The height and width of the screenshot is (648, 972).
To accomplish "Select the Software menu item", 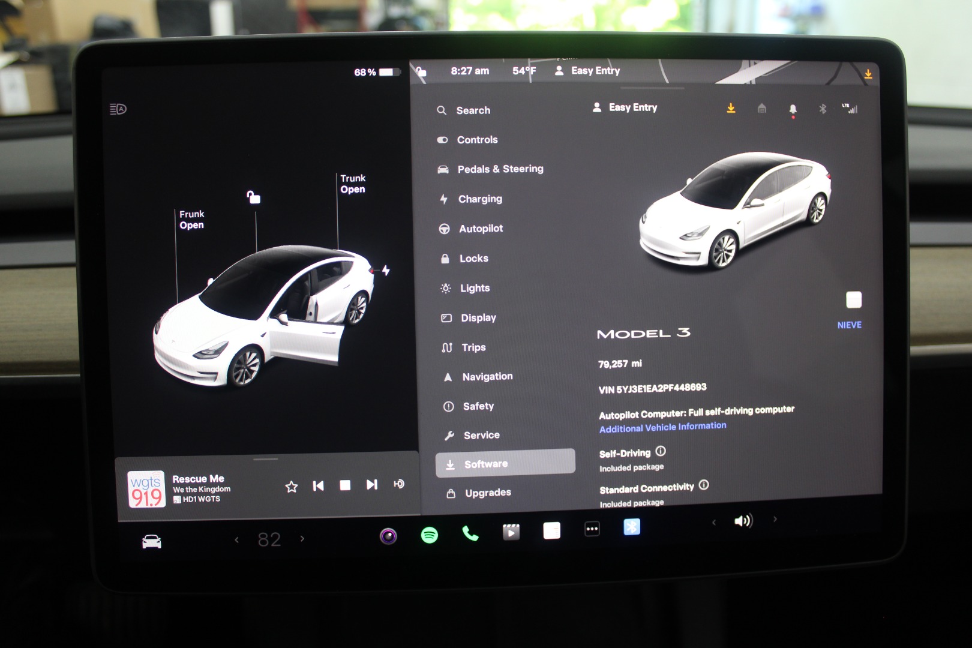I will coord(505,463).
